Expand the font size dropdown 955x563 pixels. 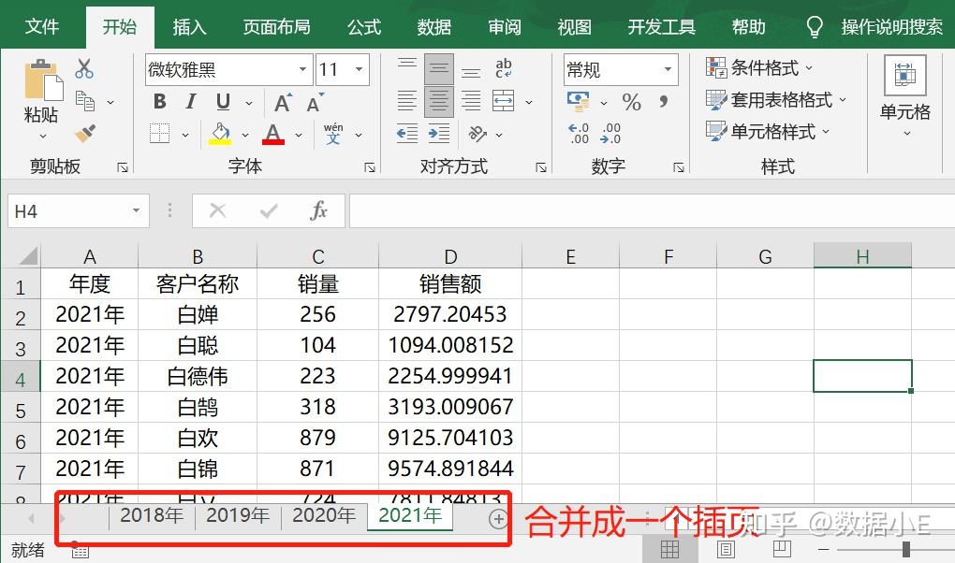[x=360, y=69]
